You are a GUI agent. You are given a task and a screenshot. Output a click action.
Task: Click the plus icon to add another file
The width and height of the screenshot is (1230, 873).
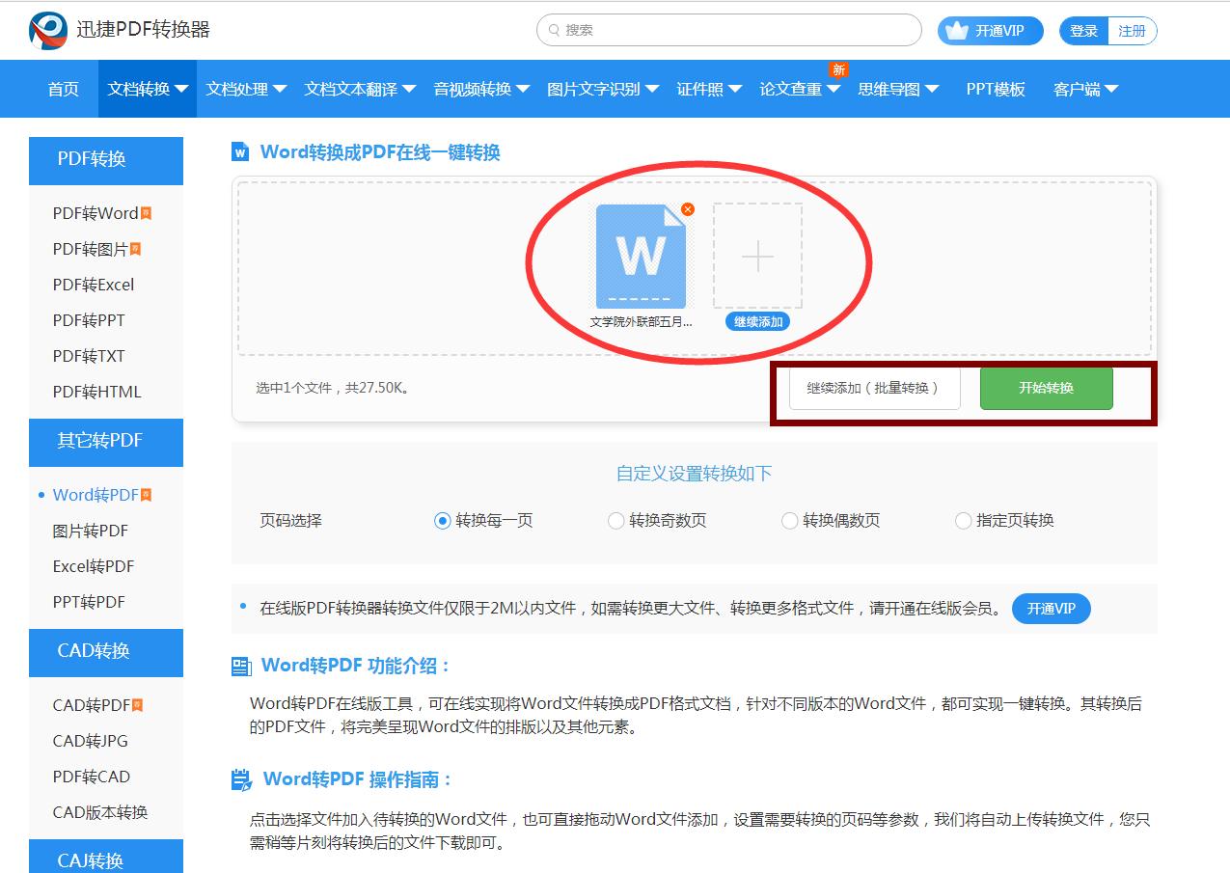coord(758,257)
